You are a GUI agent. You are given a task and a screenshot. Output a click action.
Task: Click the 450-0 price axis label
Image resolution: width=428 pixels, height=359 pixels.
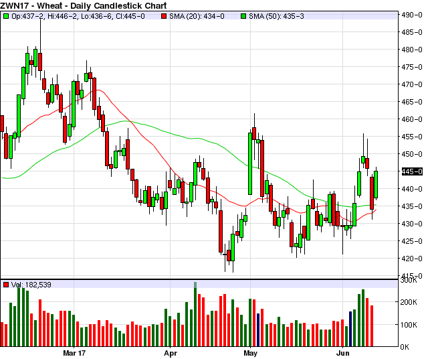(x=412, y=154)
